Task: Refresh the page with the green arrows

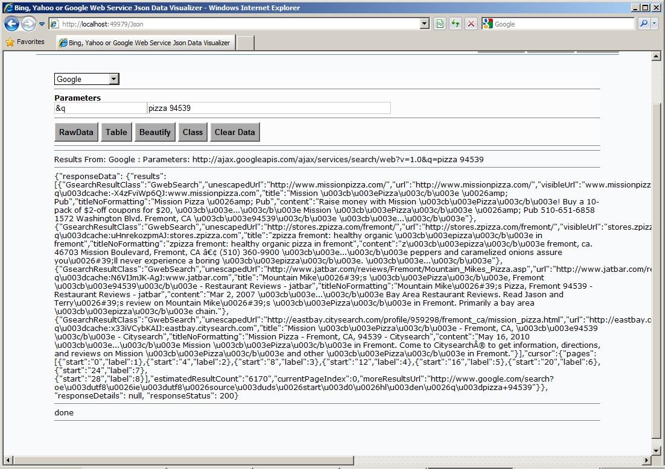Action: pyautogui.click(x=455, y=24)
